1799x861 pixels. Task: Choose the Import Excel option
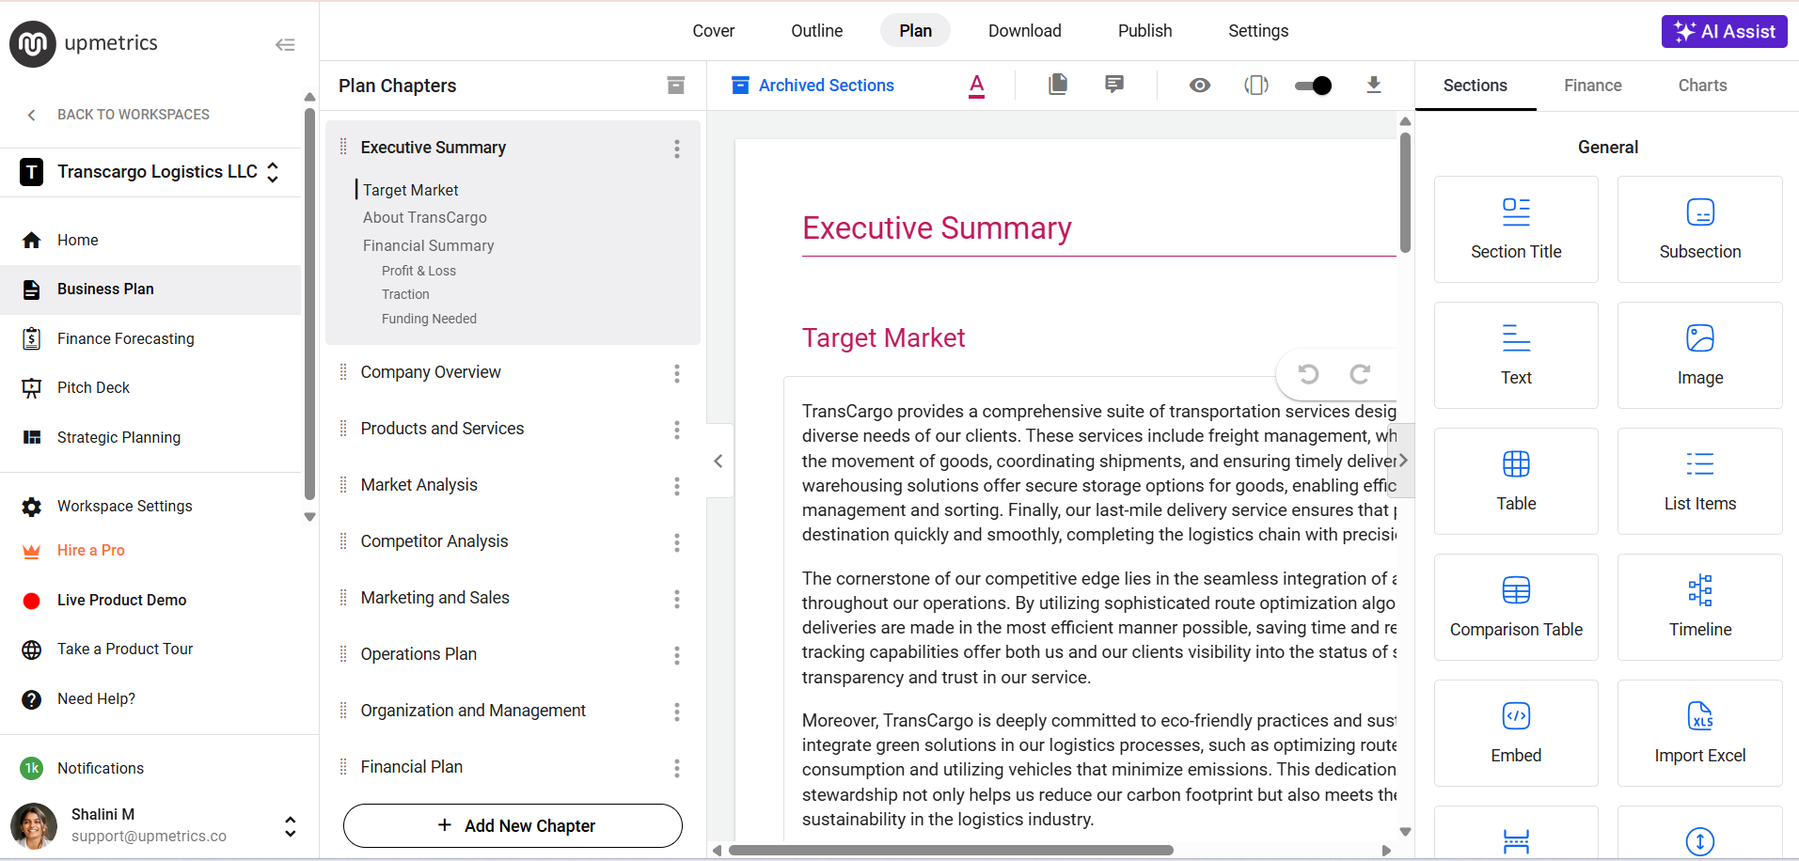(x=1699, y=733)
